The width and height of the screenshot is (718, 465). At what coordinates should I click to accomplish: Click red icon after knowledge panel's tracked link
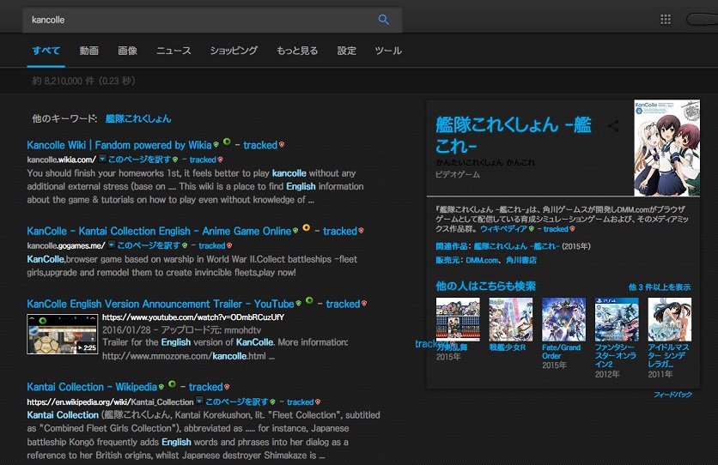(x=572, y=229)
